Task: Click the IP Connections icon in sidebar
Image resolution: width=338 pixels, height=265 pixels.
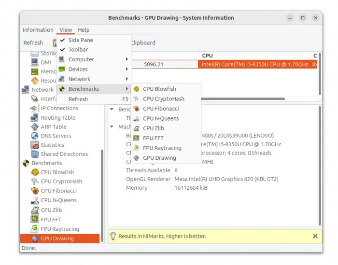Action: pos(35,108)
